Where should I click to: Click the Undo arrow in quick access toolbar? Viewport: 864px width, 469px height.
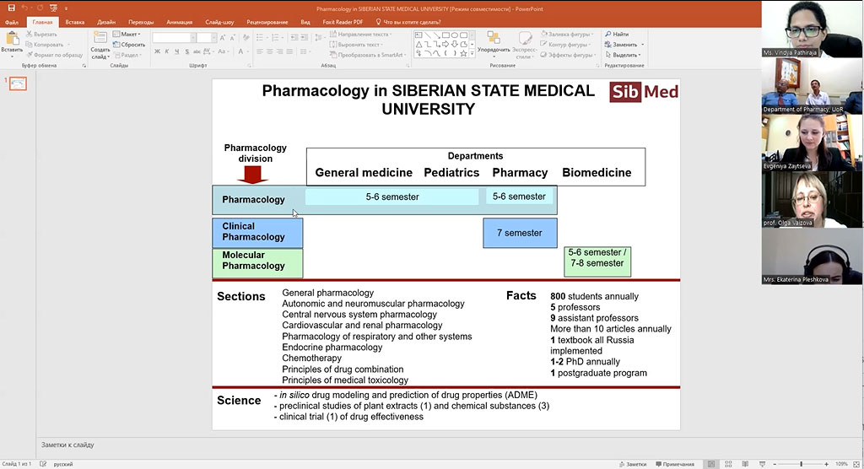click(x=24, y=8)
